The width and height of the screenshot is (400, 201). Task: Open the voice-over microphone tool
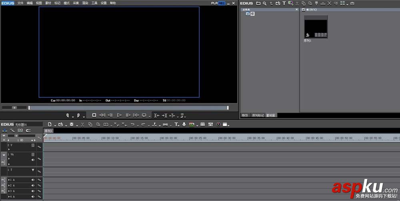click(x=184, y=125)
